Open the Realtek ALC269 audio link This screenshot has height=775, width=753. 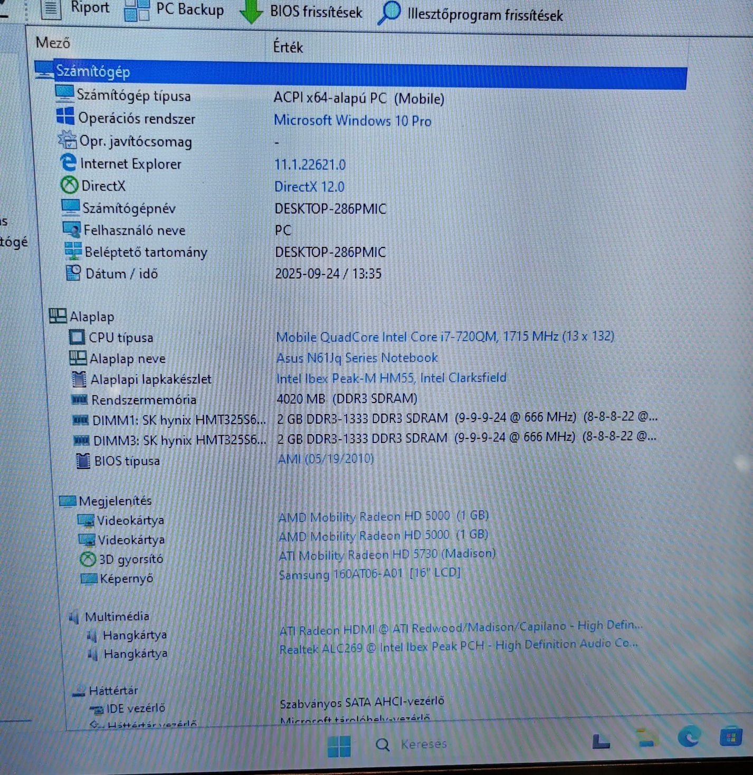pyautogui.click(x=458, y=646)
